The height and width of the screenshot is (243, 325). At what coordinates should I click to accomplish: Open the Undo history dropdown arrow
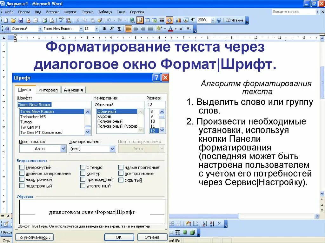114,20
